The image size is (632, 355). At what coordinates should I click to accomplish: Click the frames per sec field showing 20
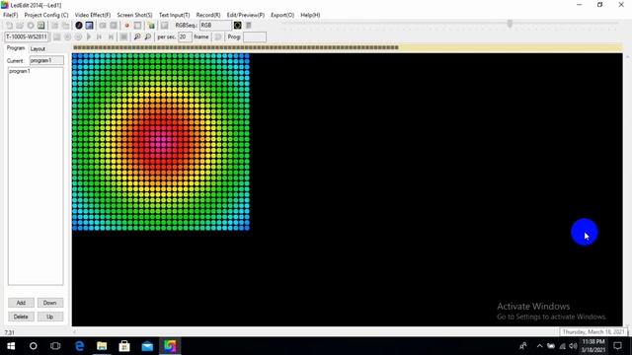[185, 37]
